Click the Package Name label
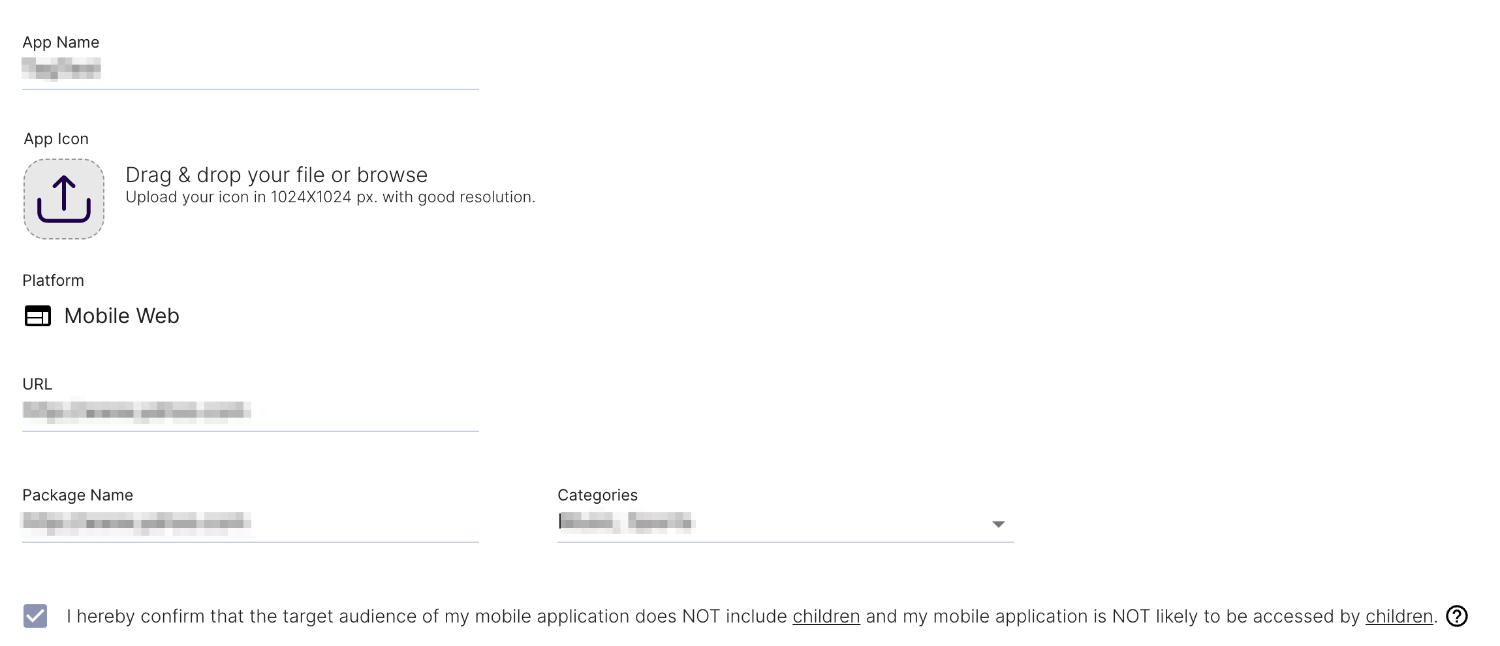The height and width of the screenshot is (646, 1500). click(x=78, y=495)
